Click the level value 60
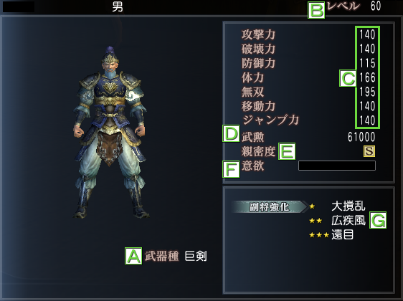This screenshot has height=301, width=403. point(376,6)
